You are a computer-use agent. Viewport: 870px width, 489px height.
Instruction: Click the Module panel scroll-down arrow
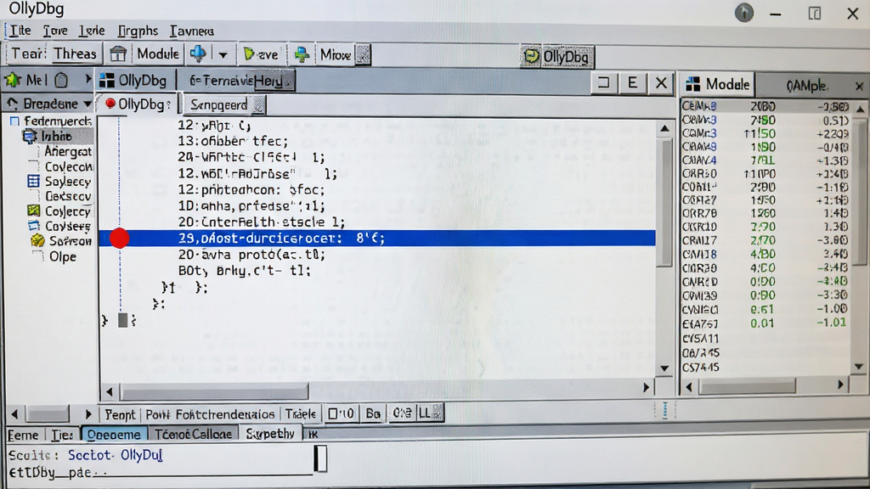(x=859, y=366)
